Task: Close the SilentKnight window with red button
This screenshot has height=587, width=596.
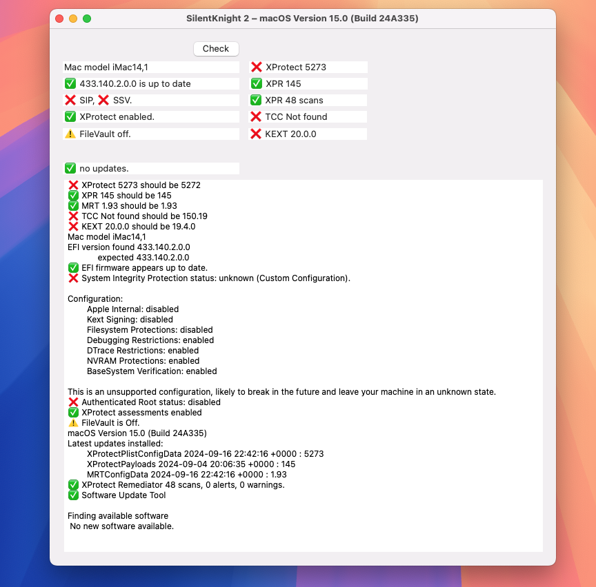Action: pos(59,19)
